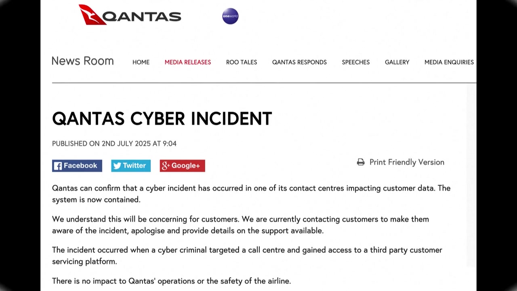Open the oneworld alliance badge
The width and height of the screenshot is (517, 291).
click(x=230, y=16)
